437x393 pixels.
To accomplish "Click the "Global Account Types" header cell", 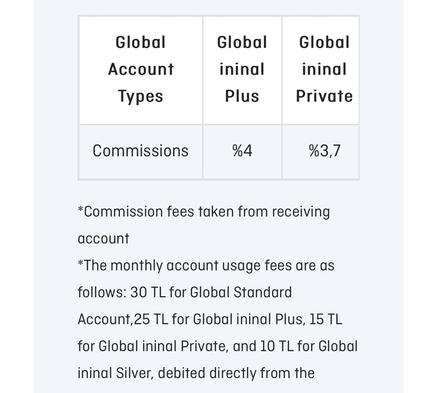I will click(x=141, y=69).
